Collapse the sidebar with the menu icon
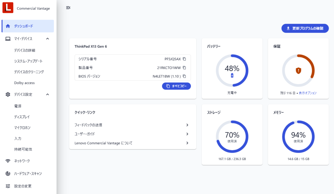 [x=68, y=7]
